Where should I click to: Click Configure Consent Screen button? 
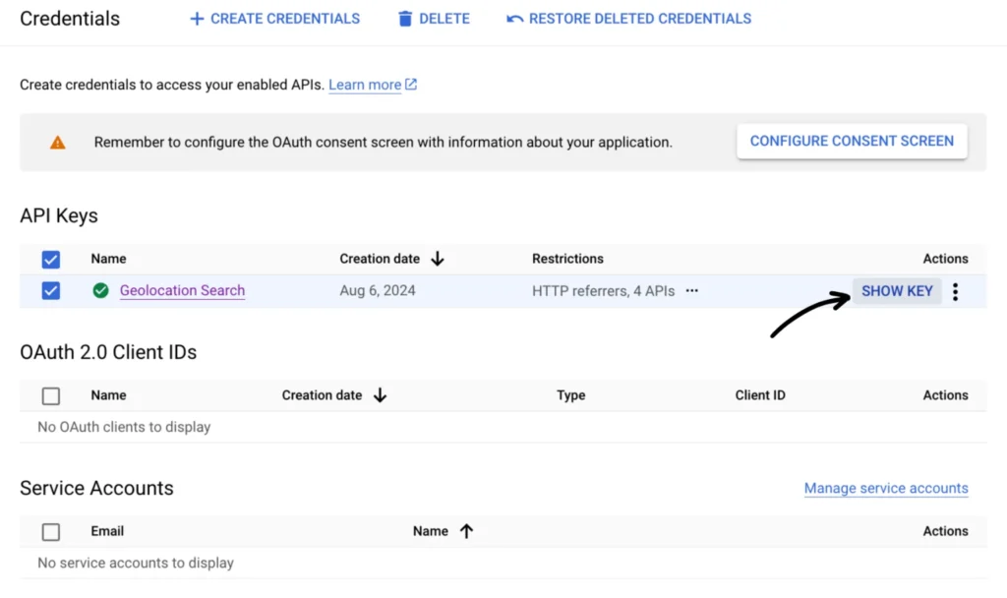point(852,141)
